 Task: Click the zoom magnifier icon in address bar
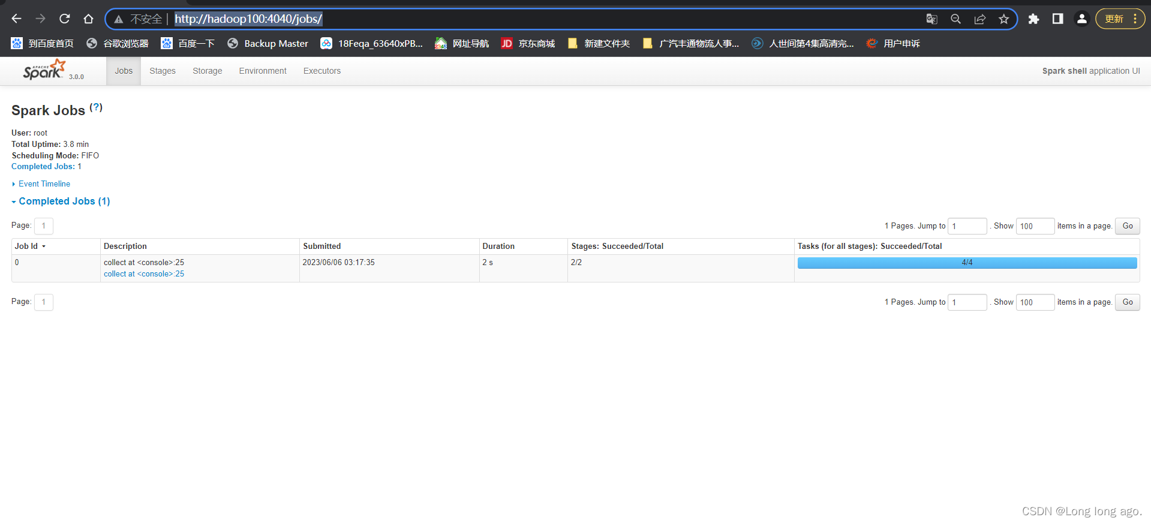[955, 19]
